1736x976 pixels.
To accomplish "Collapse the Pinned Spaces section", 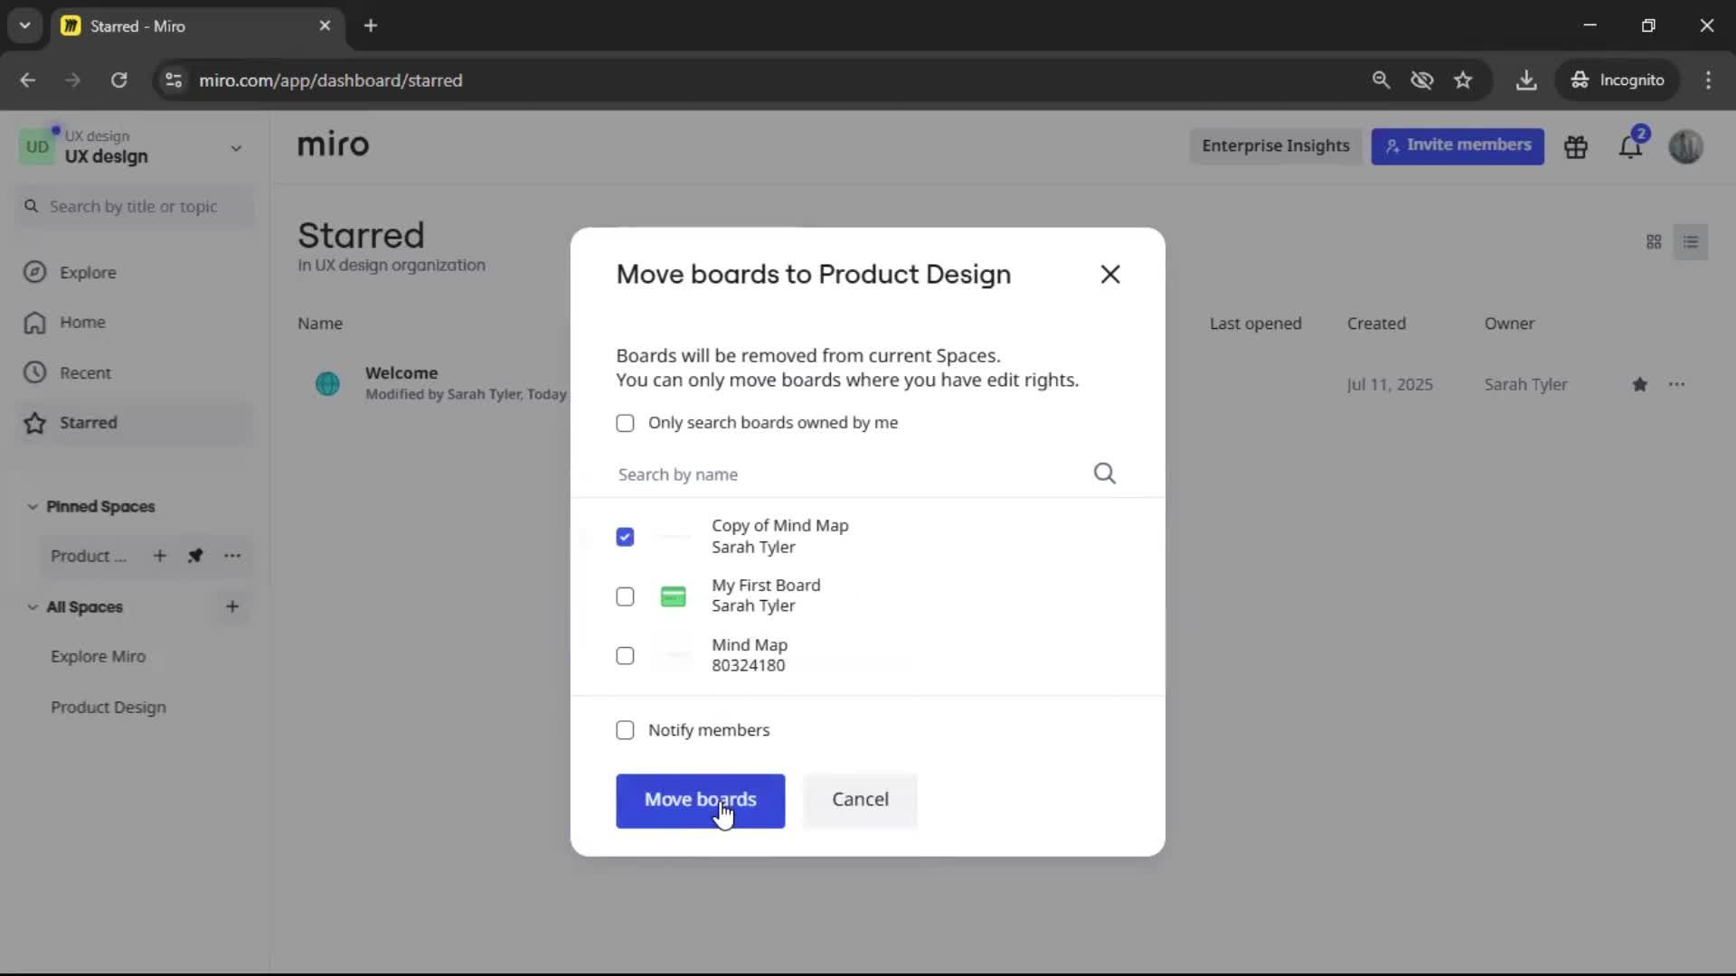I will (33, 507).
